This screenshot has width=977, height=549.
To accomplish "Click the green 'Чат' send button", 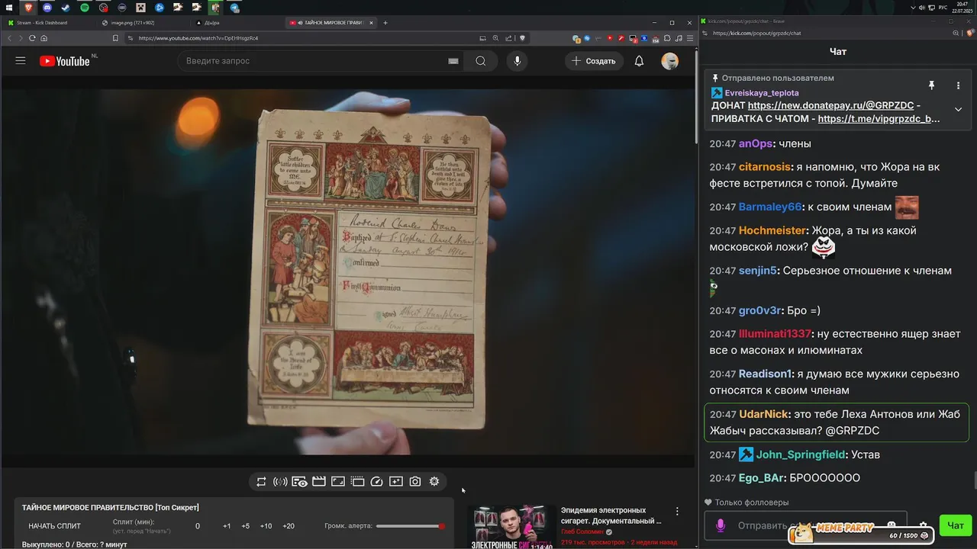I will 956,525.
